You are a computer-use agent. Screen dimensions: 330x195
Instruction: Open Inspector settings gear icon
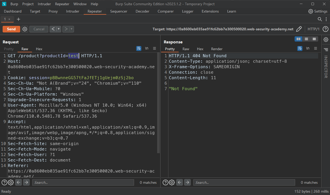point(326,39)
